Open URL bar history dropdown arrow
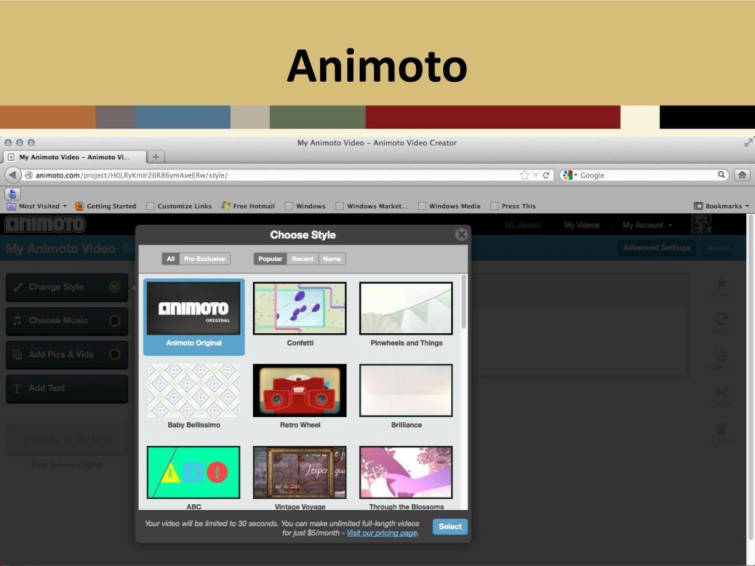The width and height of the screenshot is (755, 566). tap(535, 175)
